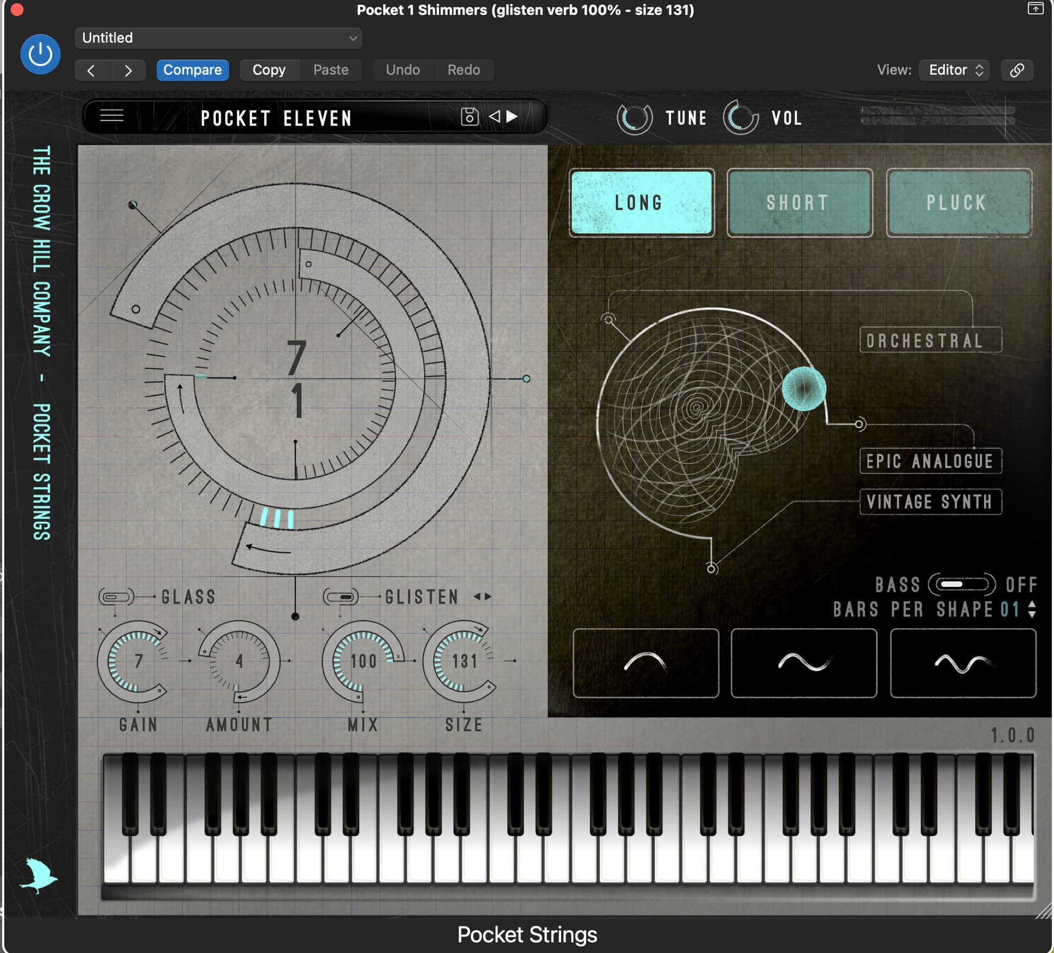Image resolution: width=1054 pixels, height=953 pixels.
Task: Go to previous preset with left triangle
Action: [494, 116]
